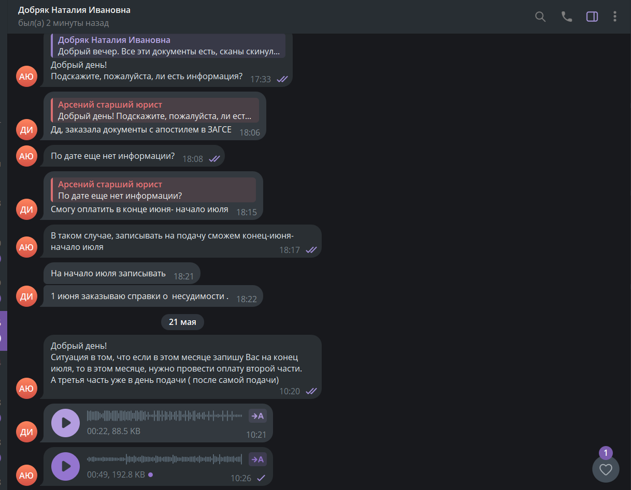Image resolution: width=631 pixels, height=490 pixels.
Task: Click the heart reactions button with badge
Action: pos(606,469)
